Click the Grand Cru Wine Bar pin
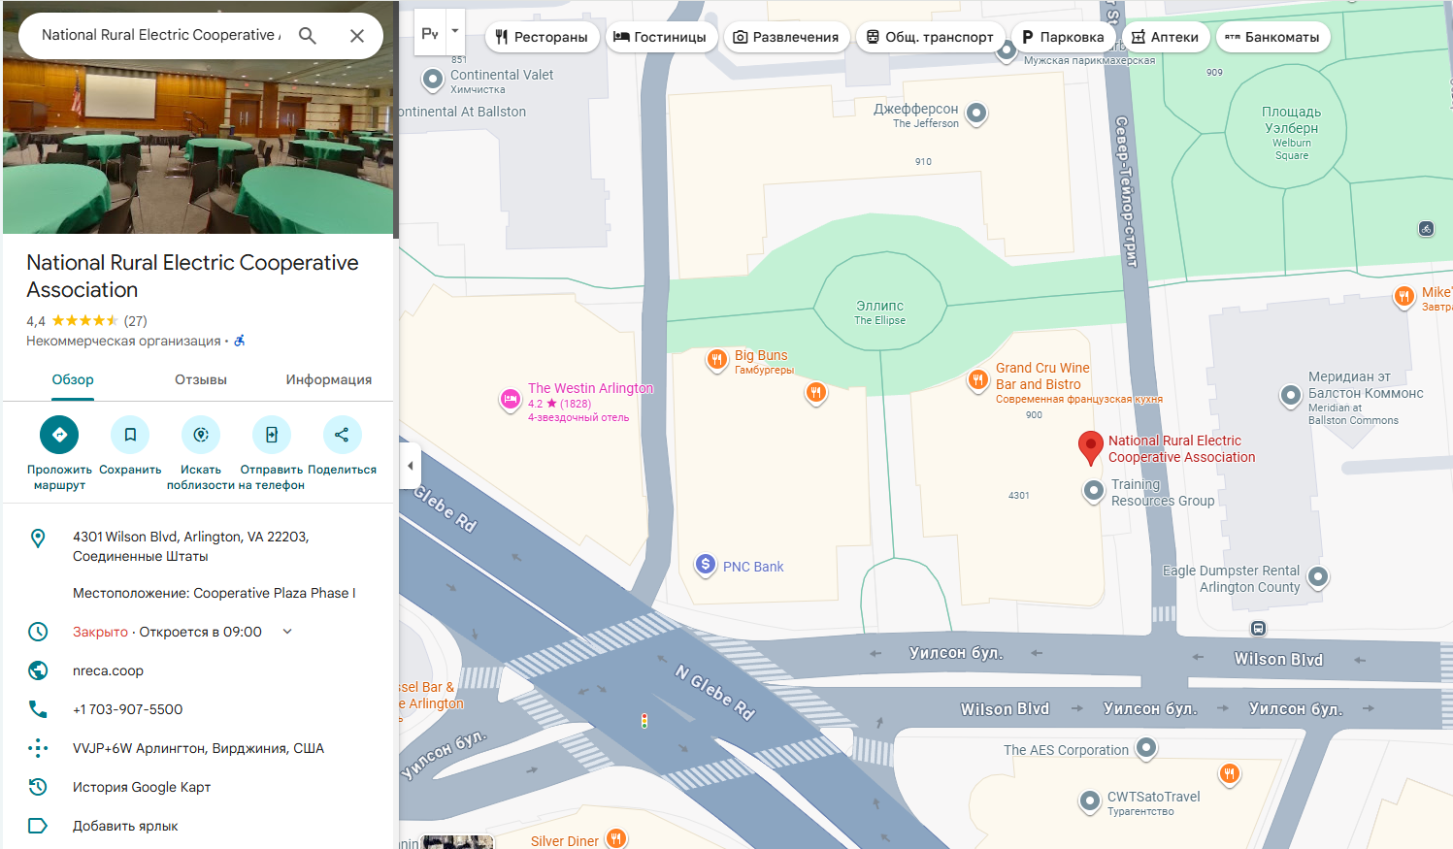This screenshot has height=849, width=1453. click(x=978, y=380)
